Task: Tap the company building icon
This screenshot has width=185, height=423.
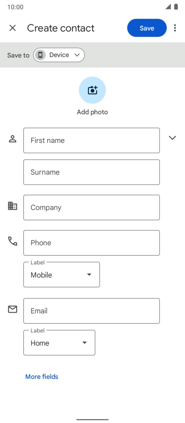Action: 12,206
